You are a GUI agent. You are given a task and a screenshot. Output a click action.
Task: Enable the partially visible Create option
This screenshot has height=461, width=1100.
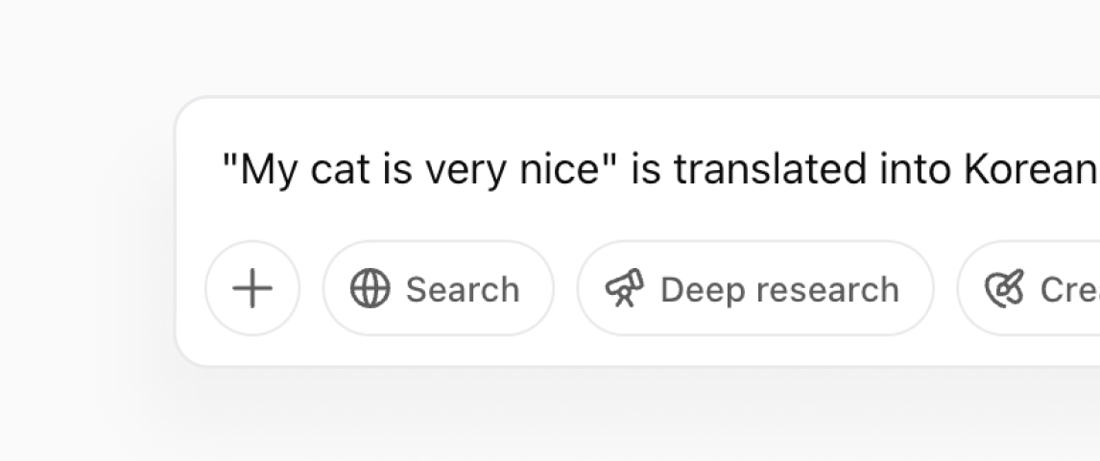1028,288
